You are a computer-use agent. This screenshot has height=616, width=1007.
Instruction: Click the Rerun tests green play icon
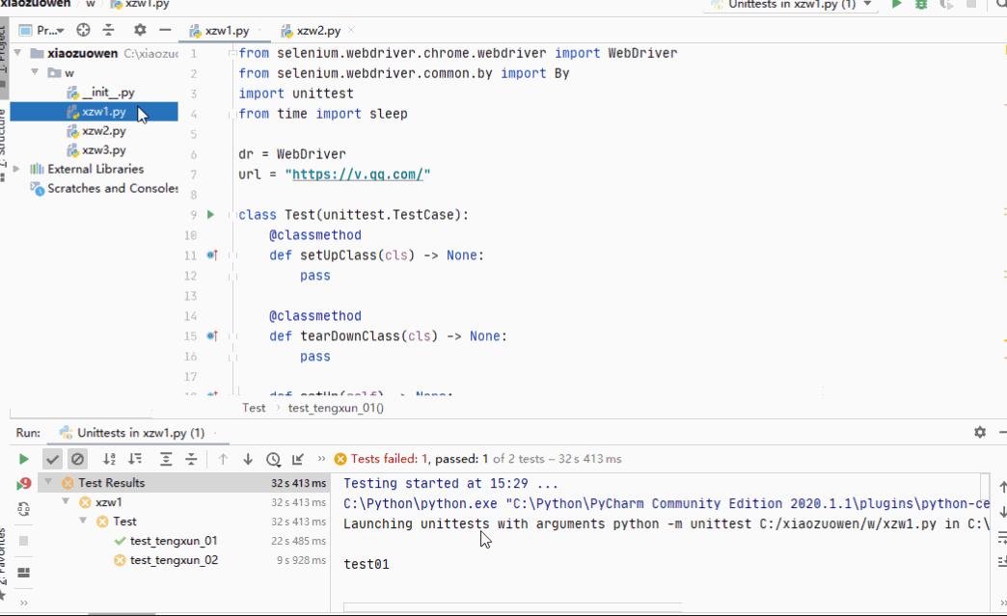(x=24, y=459)
